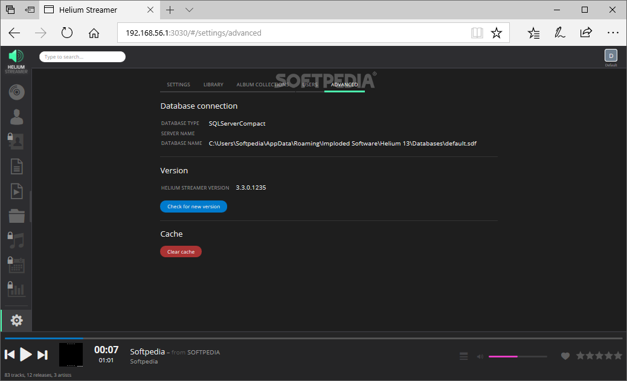Switch to the Album Collections tab
Image resolution: width=627 pixels, height=381 pixels.
pos(263,85)
